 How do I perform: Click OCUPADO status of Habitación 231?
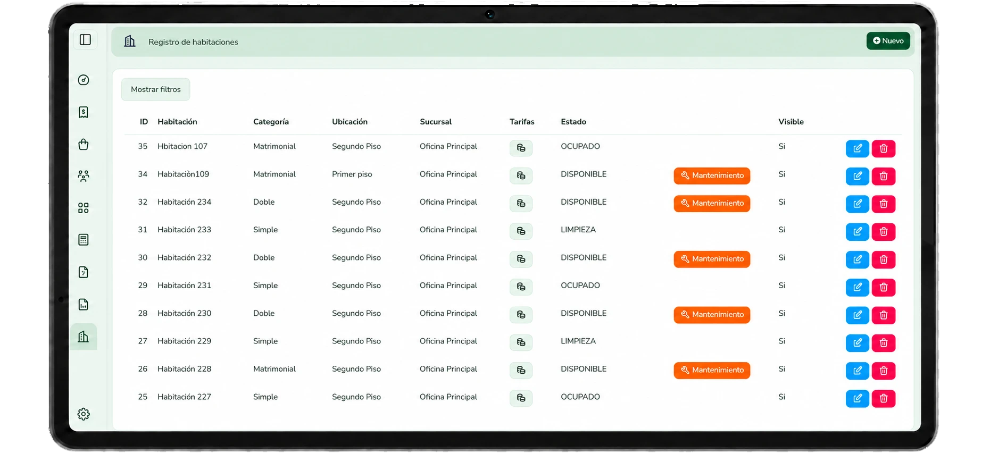580,286
